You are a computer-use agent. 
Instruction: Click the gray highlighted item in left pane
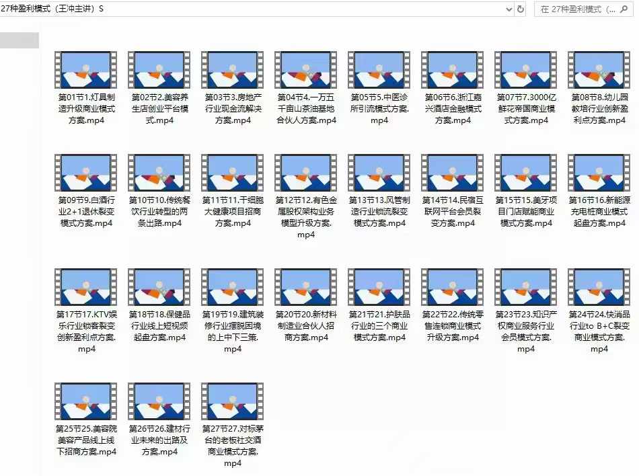19,40
